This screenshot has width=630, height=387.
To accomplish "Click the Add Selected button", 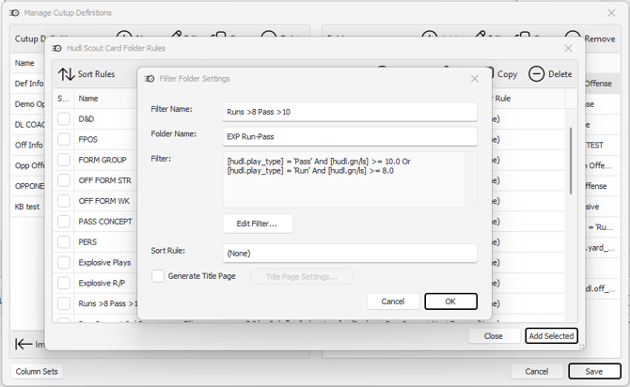I will coord(551,336).
